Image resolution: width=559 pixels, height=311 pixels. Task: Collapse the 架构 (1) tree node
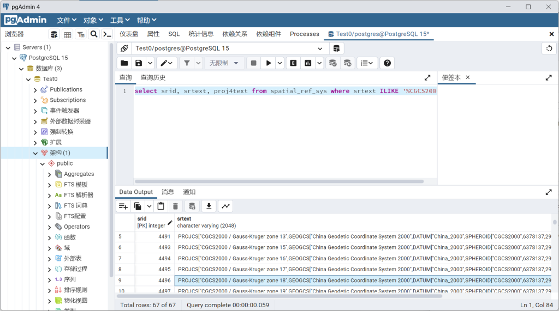pos(35,153)
